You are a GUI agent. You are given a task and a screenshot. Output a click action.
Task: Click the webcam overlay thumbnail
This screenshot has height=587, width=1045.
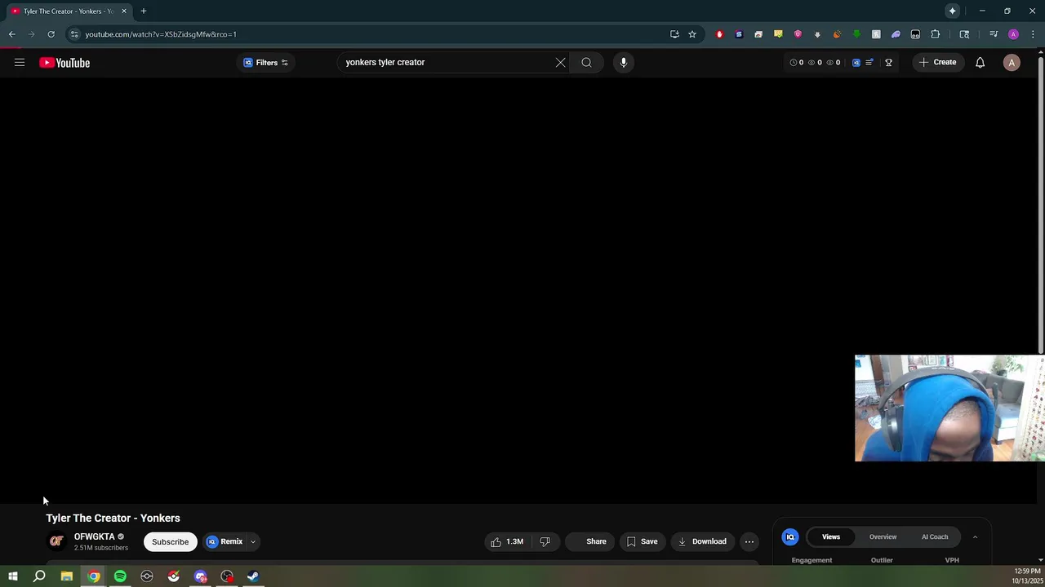click(x=949, y=408)
